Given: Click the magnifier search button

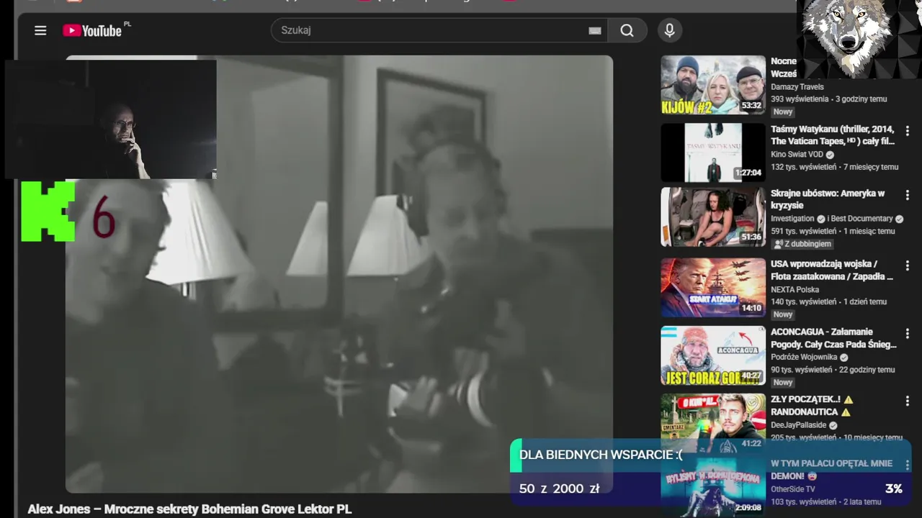Looking at the screenshot, I should point(627,30).
